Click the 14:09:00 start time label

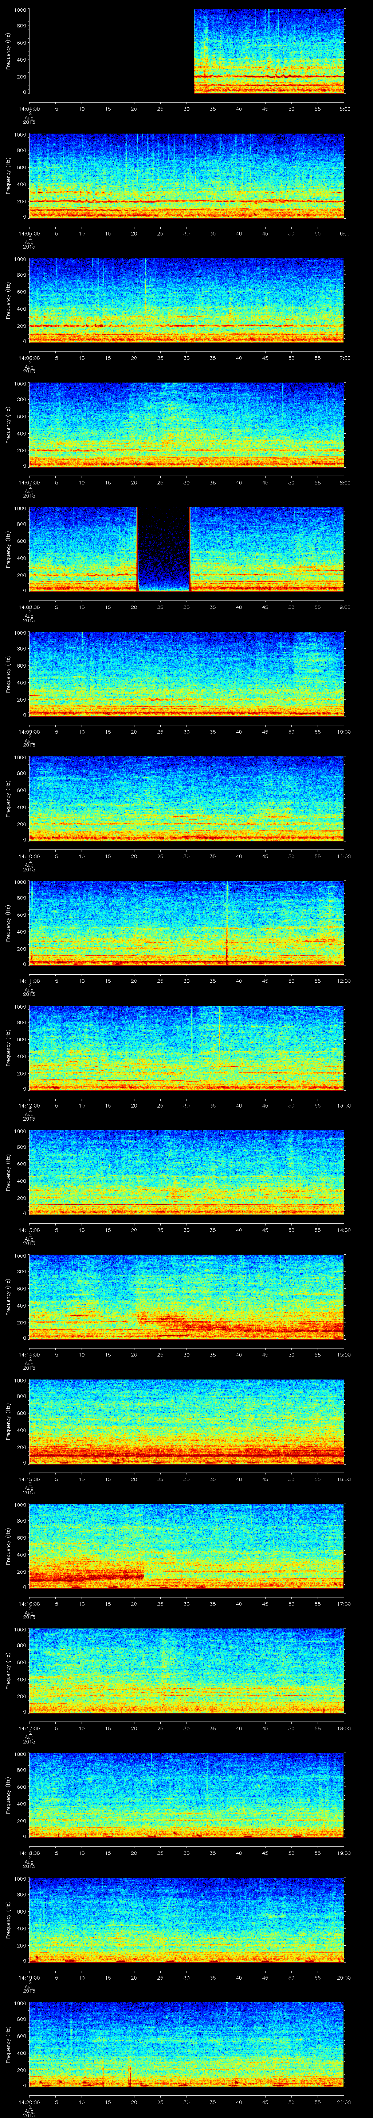coord(29,732)
